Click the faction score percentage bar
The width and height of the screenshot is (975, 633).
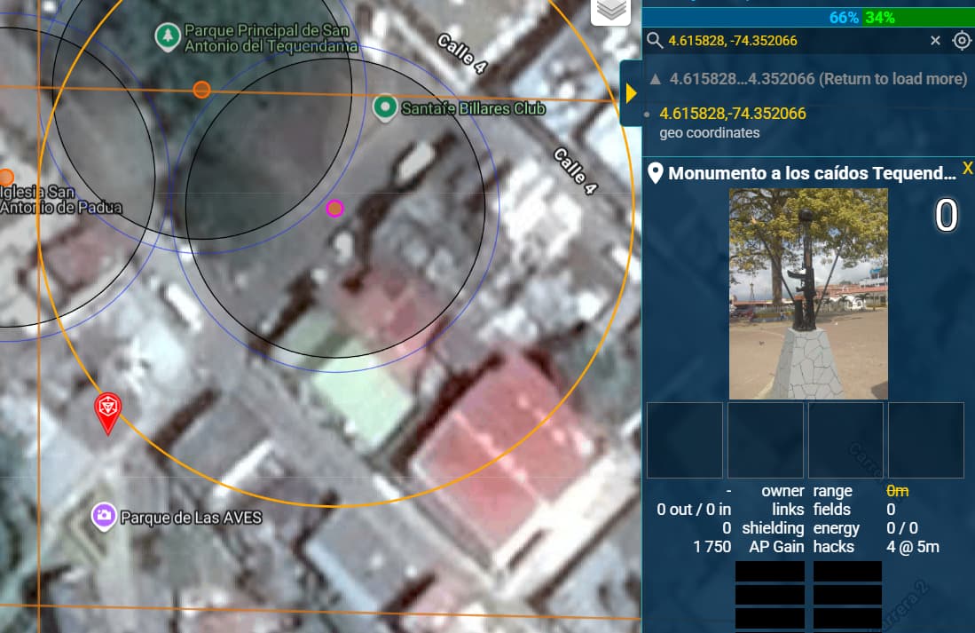[x=808, y=17]
